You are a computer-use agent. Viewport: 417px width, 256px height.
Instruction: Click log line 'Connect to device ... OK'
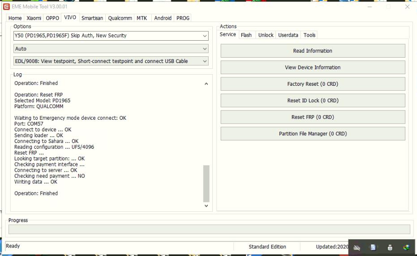43,130
